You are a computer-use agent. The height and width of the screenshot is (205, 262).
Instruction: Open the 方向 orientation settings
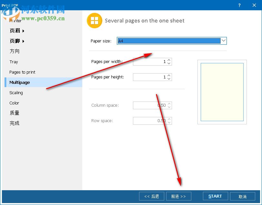15,51
